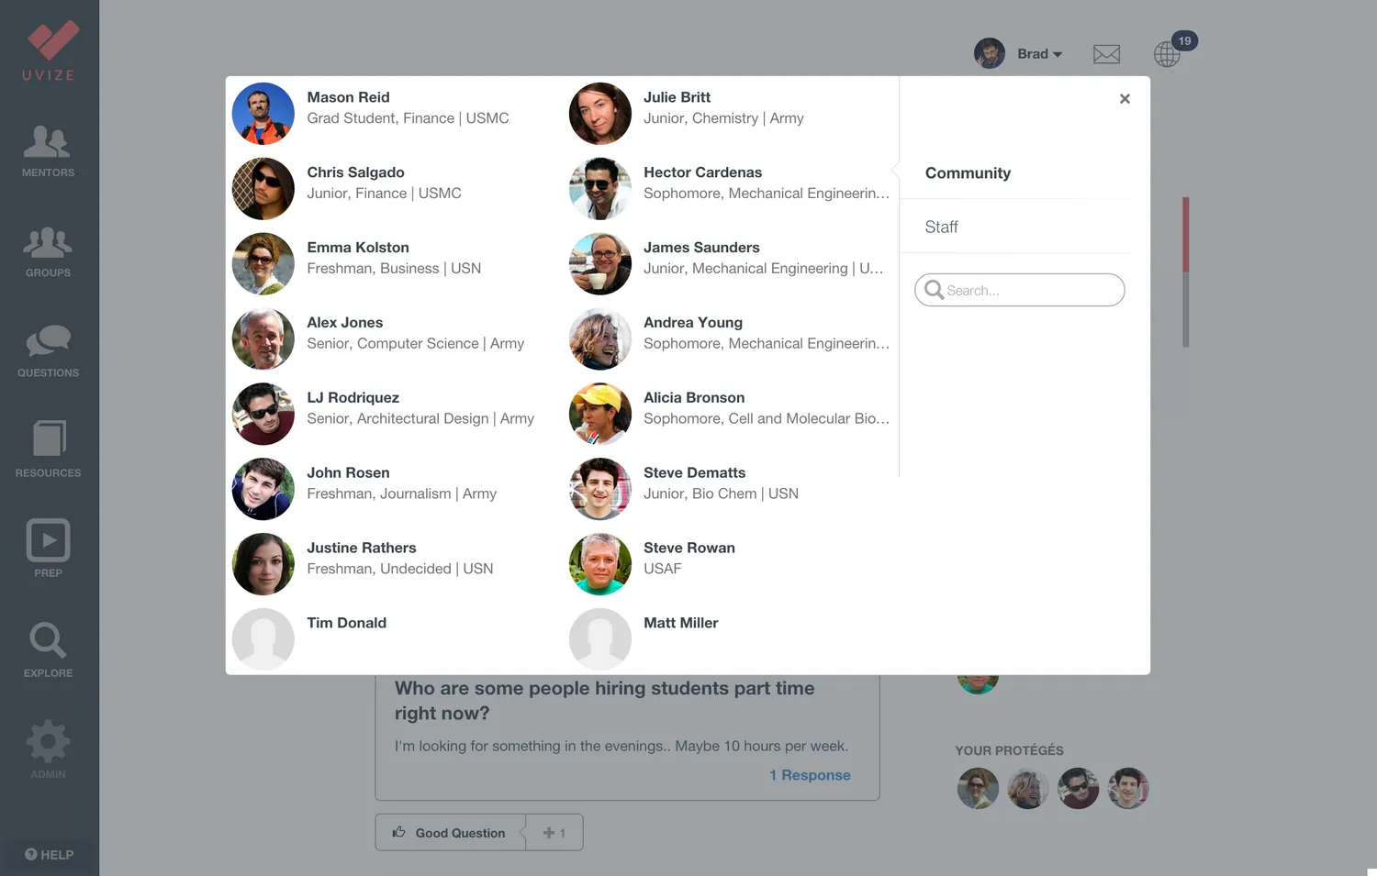Expand the Brad user dropdown
Image resolution: width=1377 pixels, height=876 pixels.
1019,53
